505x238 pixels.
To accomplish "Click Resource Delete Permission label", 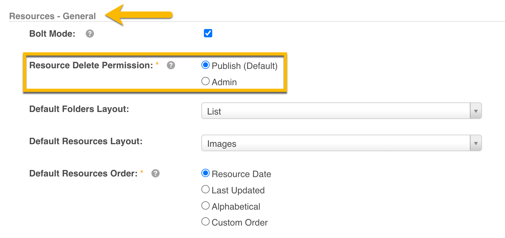I will [91, 65].
